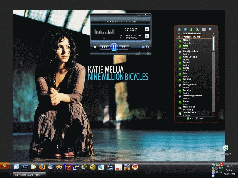
Task: Click the house icon in the messenger toolbar
Action: pyautogui.click(x=179, y=29)
